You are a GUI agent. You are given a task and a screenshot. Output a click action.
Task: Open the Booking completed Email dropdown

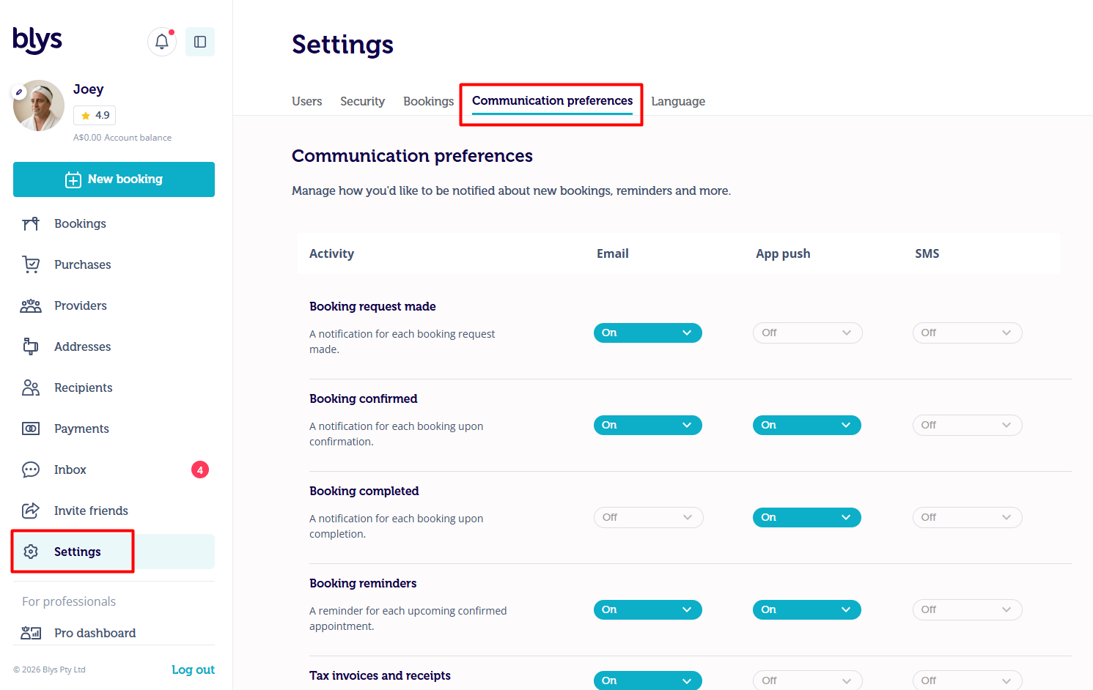tap(648, 517)
